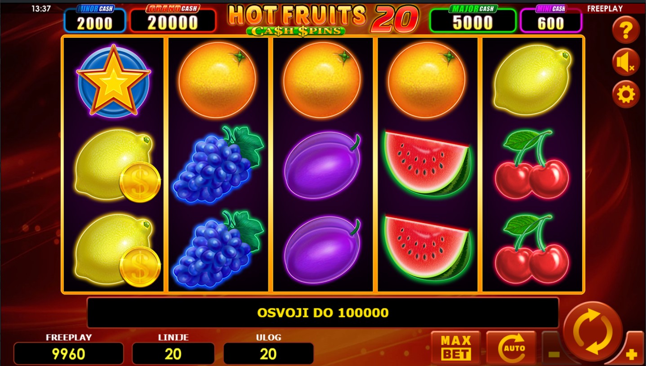Viewport: 646px width, 366px height.
Task: Select the Minor Cash 2000 jackpot box
Action: (x=95, y=19)
